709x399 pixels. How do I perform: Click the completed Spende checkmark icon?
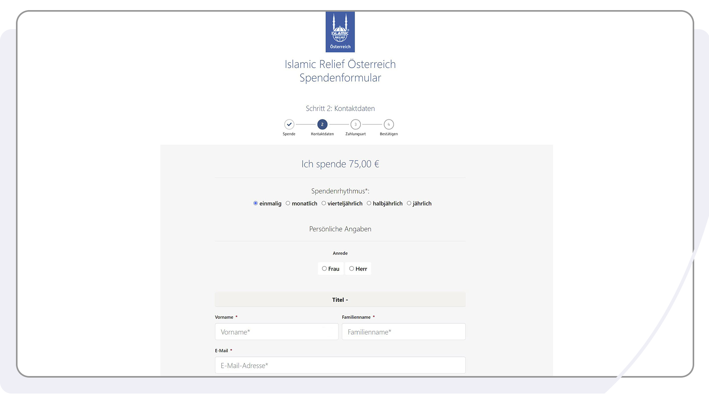(x=289, y=125)
